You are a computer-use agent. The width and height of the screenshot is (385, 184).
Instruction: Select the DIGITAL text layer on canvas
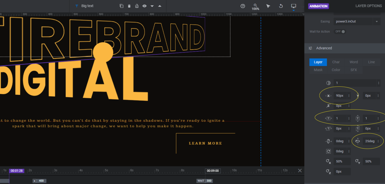click(x=74, y=78)
